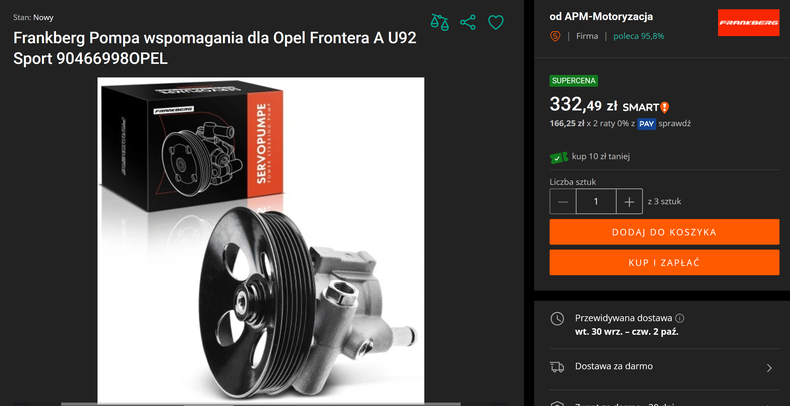The height and width of the screenshot is (406, 790).
Task: Click the sprawdź installments link
Action: pyautogui.click(x=675, y=123)
